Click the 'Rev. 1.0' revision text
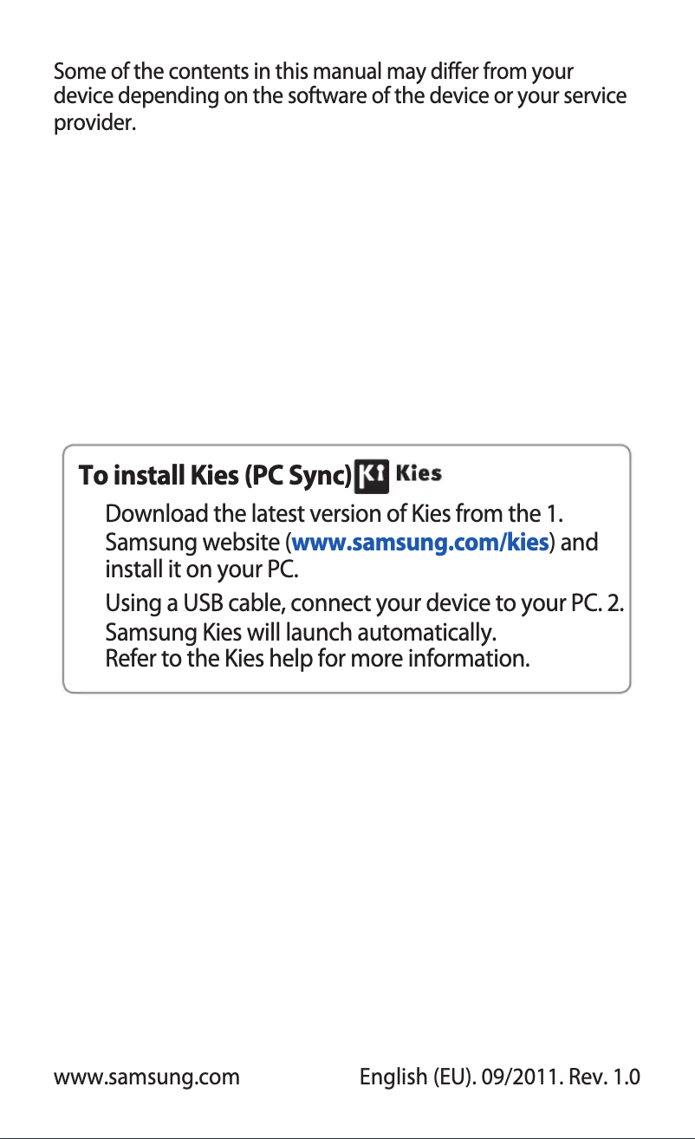This screenshot has height=1139, width=695. pos(602,1077)
